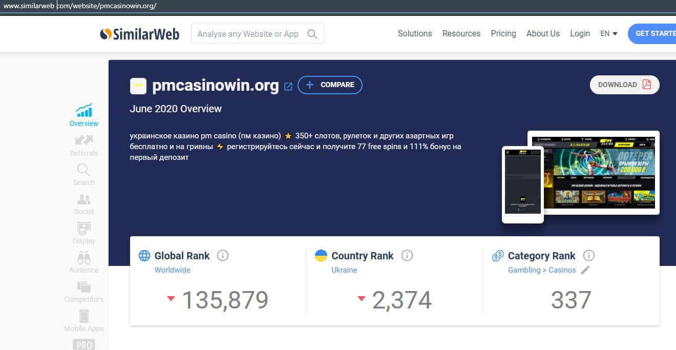This screenshot has width=676, height=350.
Task: Click the SimilarWeb logo
Action: point(139,34)
